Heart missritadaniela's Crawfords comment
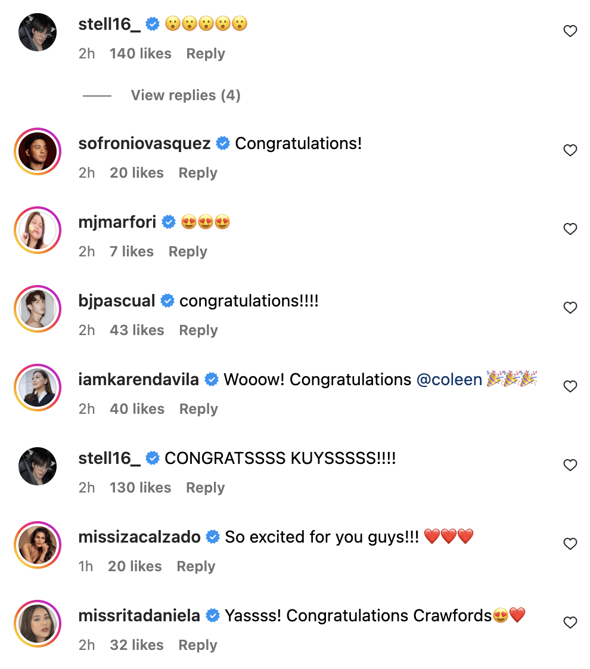This screenshot has height=669, width=590. click(570, 622)
